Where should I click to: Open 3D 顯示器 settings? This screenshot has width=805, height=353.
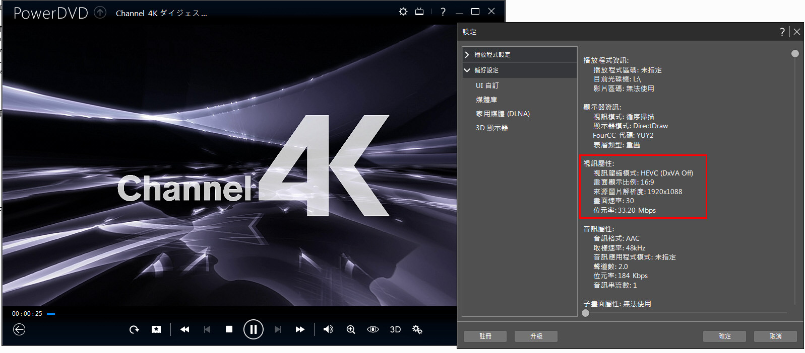[491, 128]
